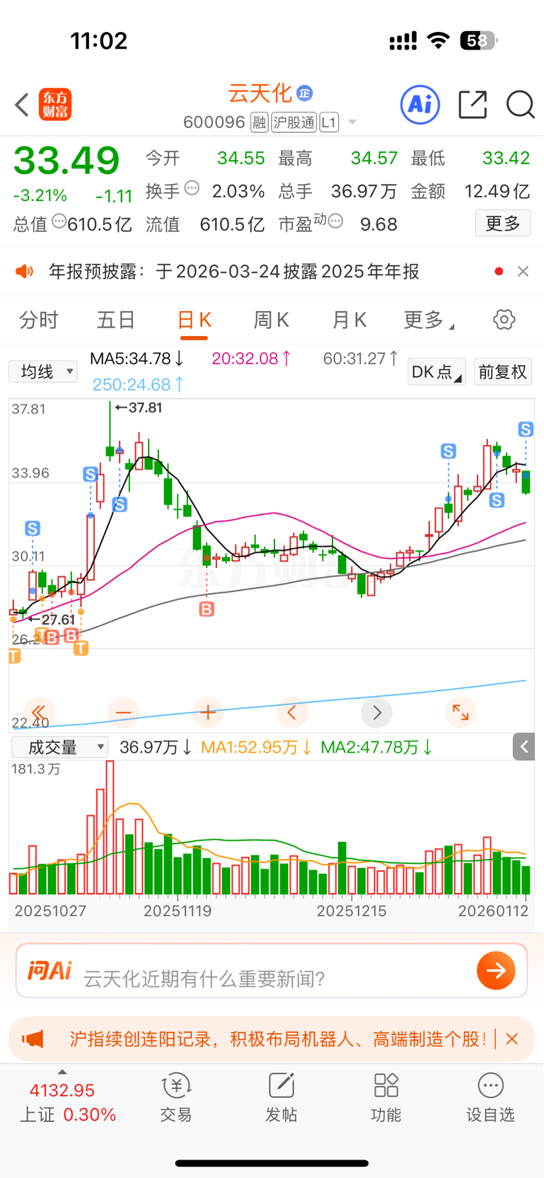Tap the MA5:34.78 value
This screenshot has height=1178, width=544.
137,359
